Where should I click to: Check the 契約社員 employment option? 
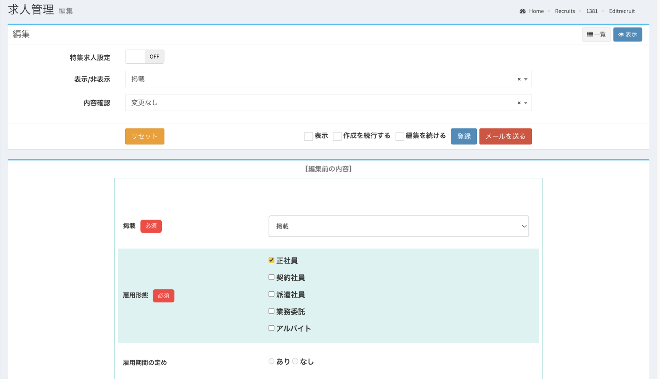pyautogui.click(x=271, y=277)
